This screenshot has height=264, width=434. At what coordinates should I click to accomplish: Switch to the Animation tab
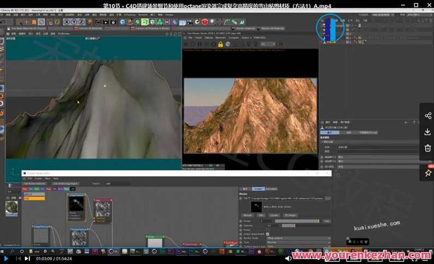coord(271,189)
